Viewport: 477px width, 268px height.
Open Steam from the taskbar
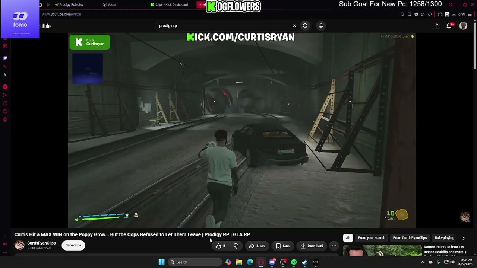(304, 262)
